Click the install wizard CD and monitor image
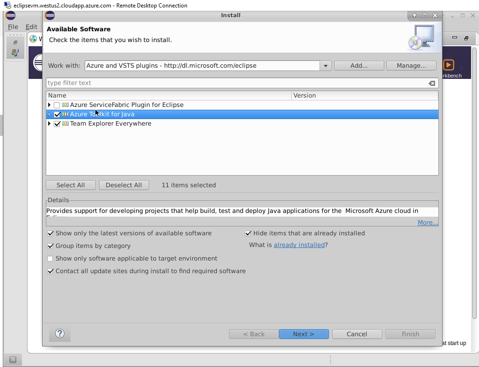Viewport: 479px width, 367px height. click(422, 37)
